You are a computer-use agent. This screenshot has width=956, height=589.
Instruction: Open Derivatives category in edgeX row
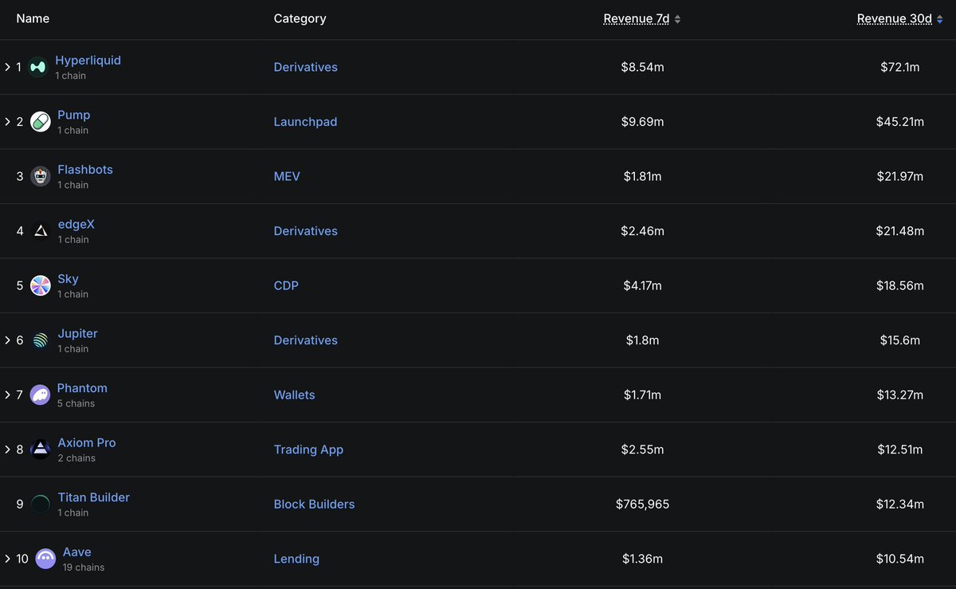point(306,231)
